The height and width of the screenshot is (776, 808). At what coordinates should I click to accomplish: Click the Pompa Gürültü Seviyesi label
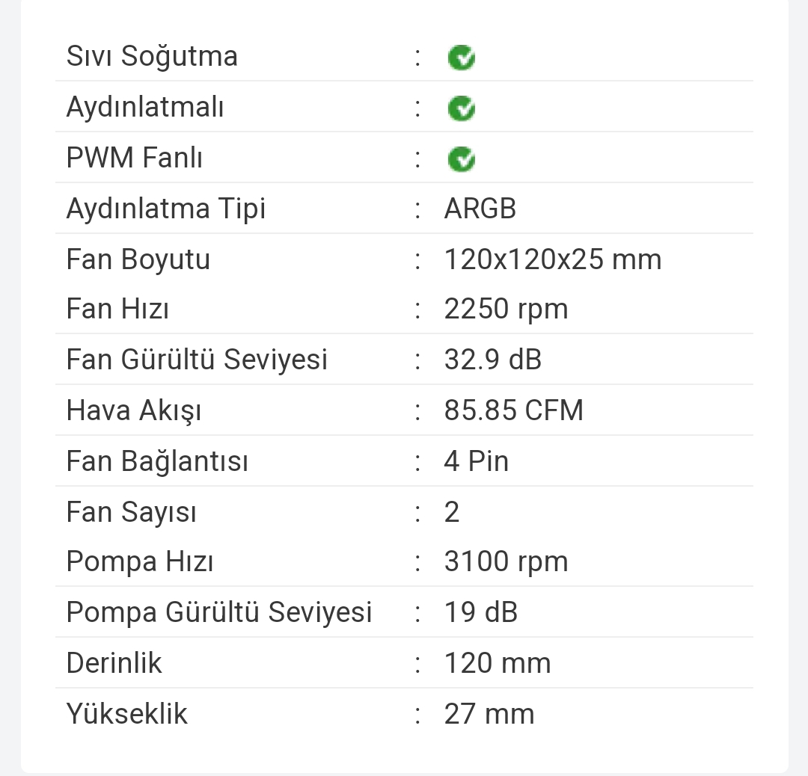coord(219,612)
